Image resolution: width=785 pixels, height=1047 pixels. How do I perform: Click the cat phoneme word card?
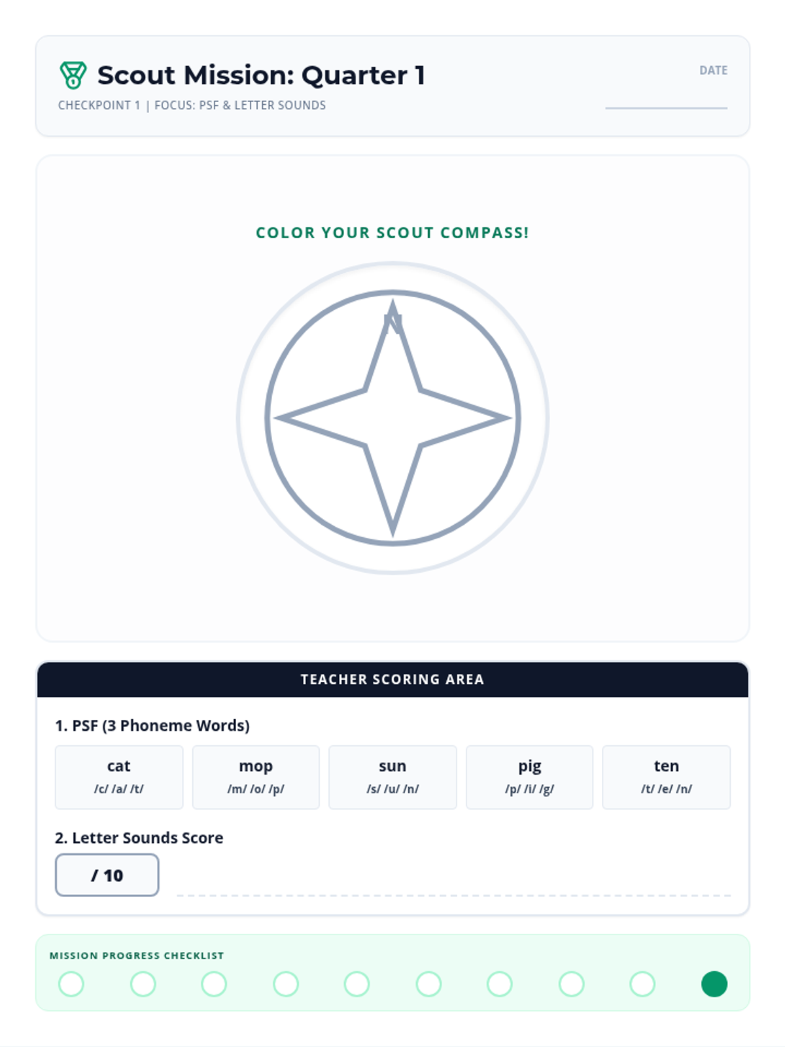(x=119, y=777)
